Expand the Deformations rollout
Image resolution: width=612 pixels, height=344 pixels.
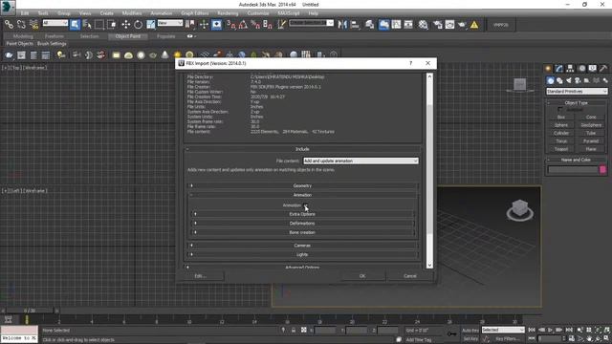pyautogui.click(x=302, y=224)
